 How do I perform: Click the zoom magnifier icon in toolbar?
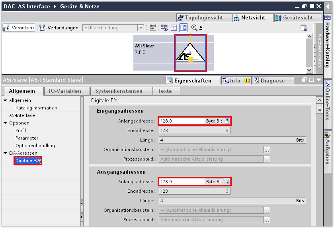194,28
